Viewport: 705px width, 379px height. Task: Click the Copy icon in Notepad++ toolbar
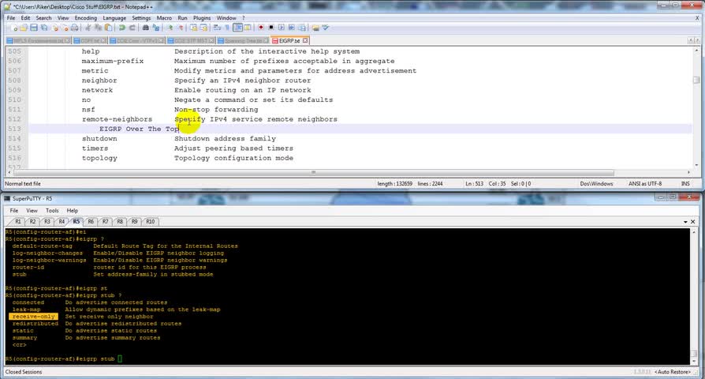(x=98, y=28)
